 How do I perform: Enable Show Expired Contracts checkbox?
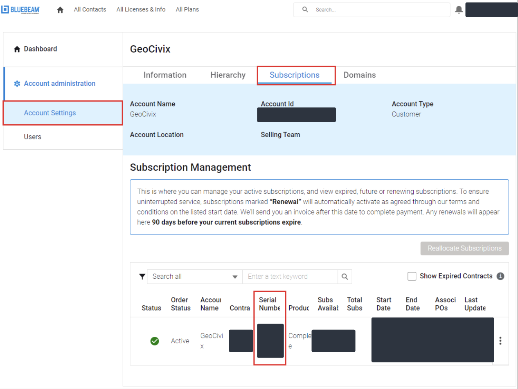(412, 276)
